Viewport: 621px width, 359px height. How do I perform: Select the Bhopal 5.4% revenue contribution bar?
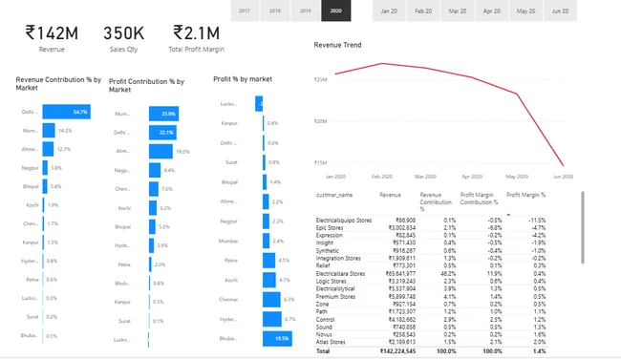click(x=45, y=186)
